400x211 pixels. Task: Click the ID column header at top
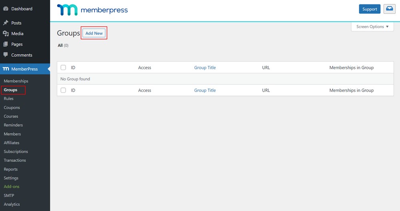(73, 67)
